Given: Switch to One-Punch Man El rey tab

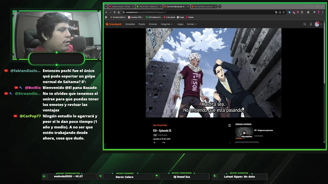Looking at the screenshot, I should tap(204, 6).
